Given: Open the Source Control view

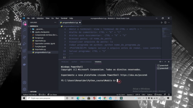Looking at the screenshot, I should (24, 37).
